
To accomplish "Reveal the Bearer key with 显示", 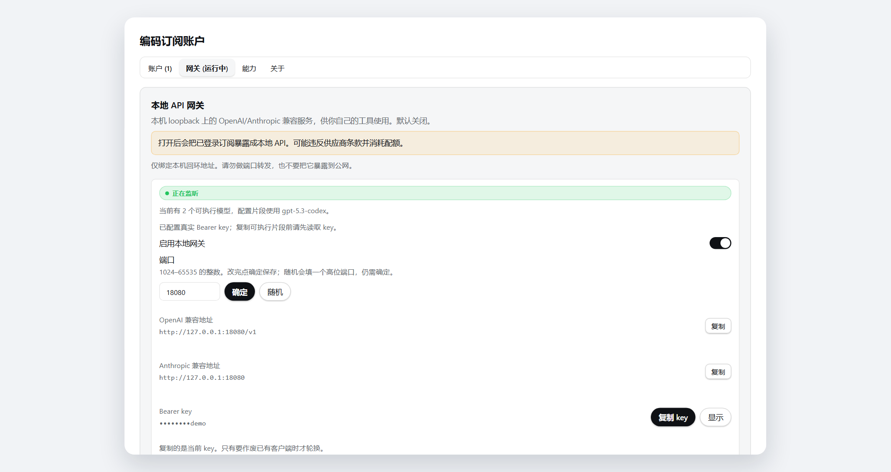I will [715, 417].
